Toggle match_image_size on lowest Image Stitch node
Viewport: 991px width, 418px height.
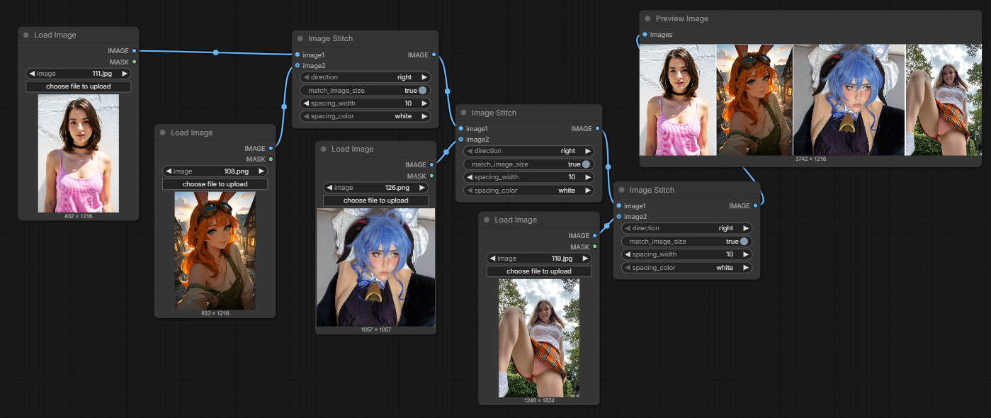tap(687, 242)
